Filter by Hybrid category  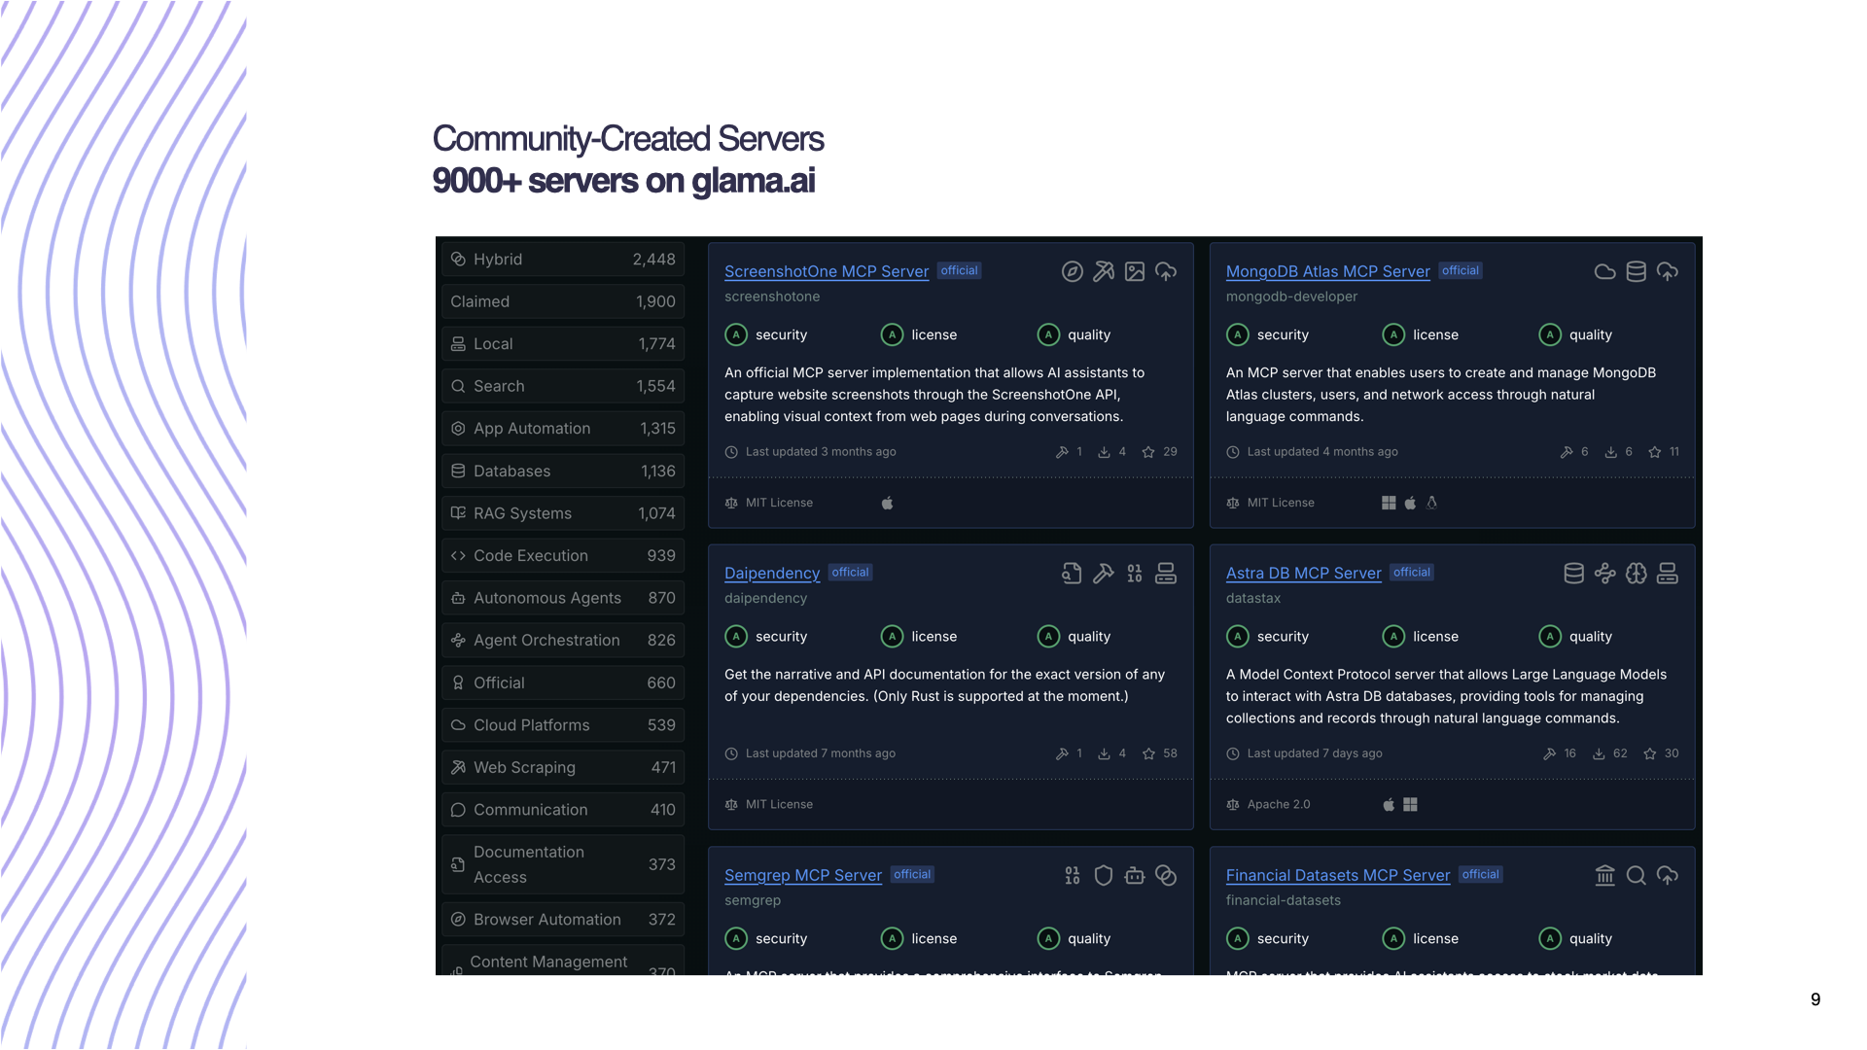(562, 260)
